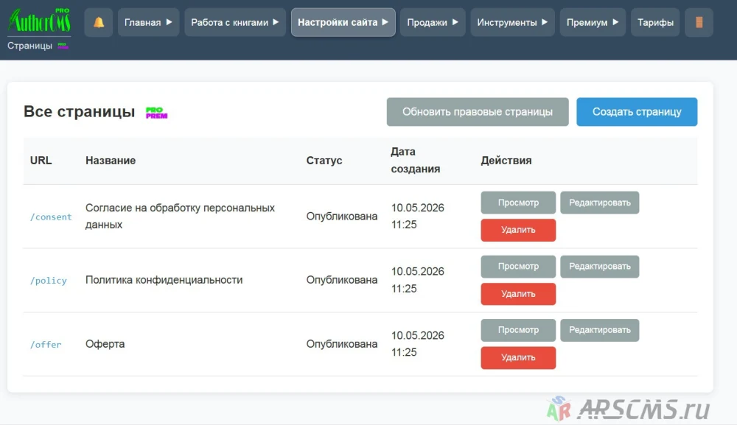Click Политика конфиденциальности page name
This screenshot has height=425, width=737.
point(164,280)
